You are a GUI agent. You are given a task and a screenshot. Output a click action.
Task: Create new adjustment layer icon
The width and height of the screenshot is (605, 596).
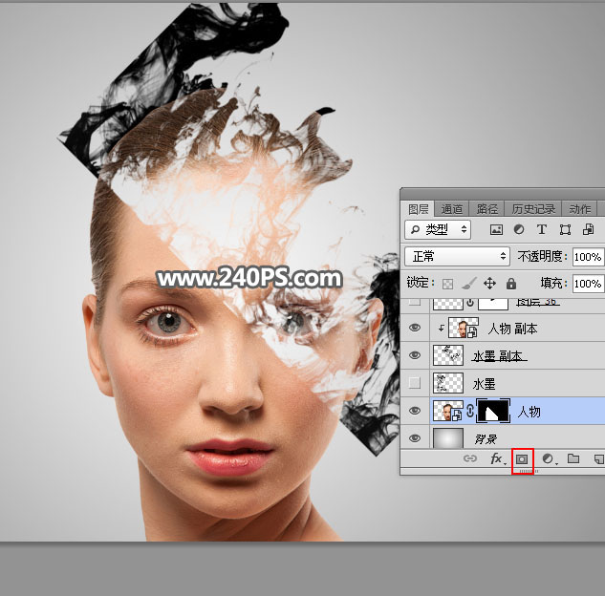(x=549, y=459)
